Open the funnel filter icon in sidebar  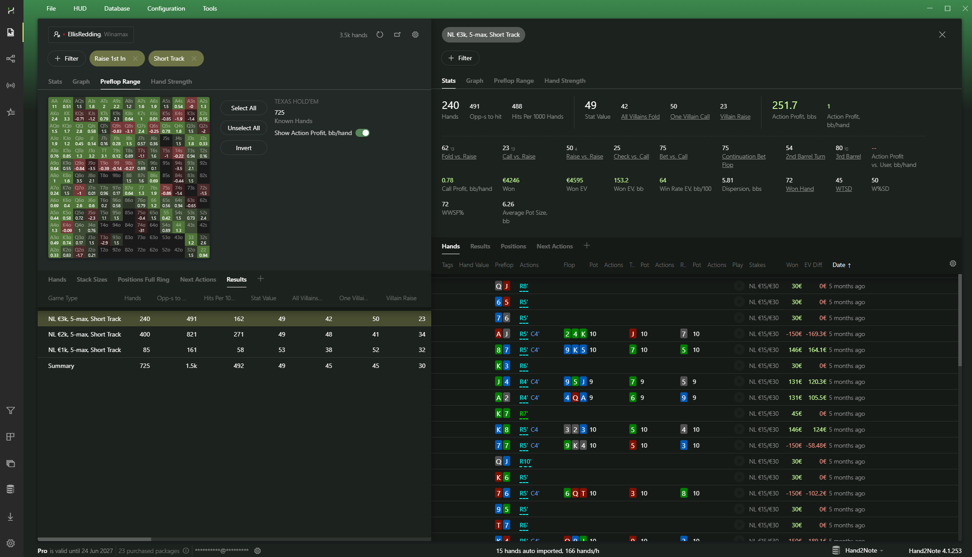[x=11, y=410]
